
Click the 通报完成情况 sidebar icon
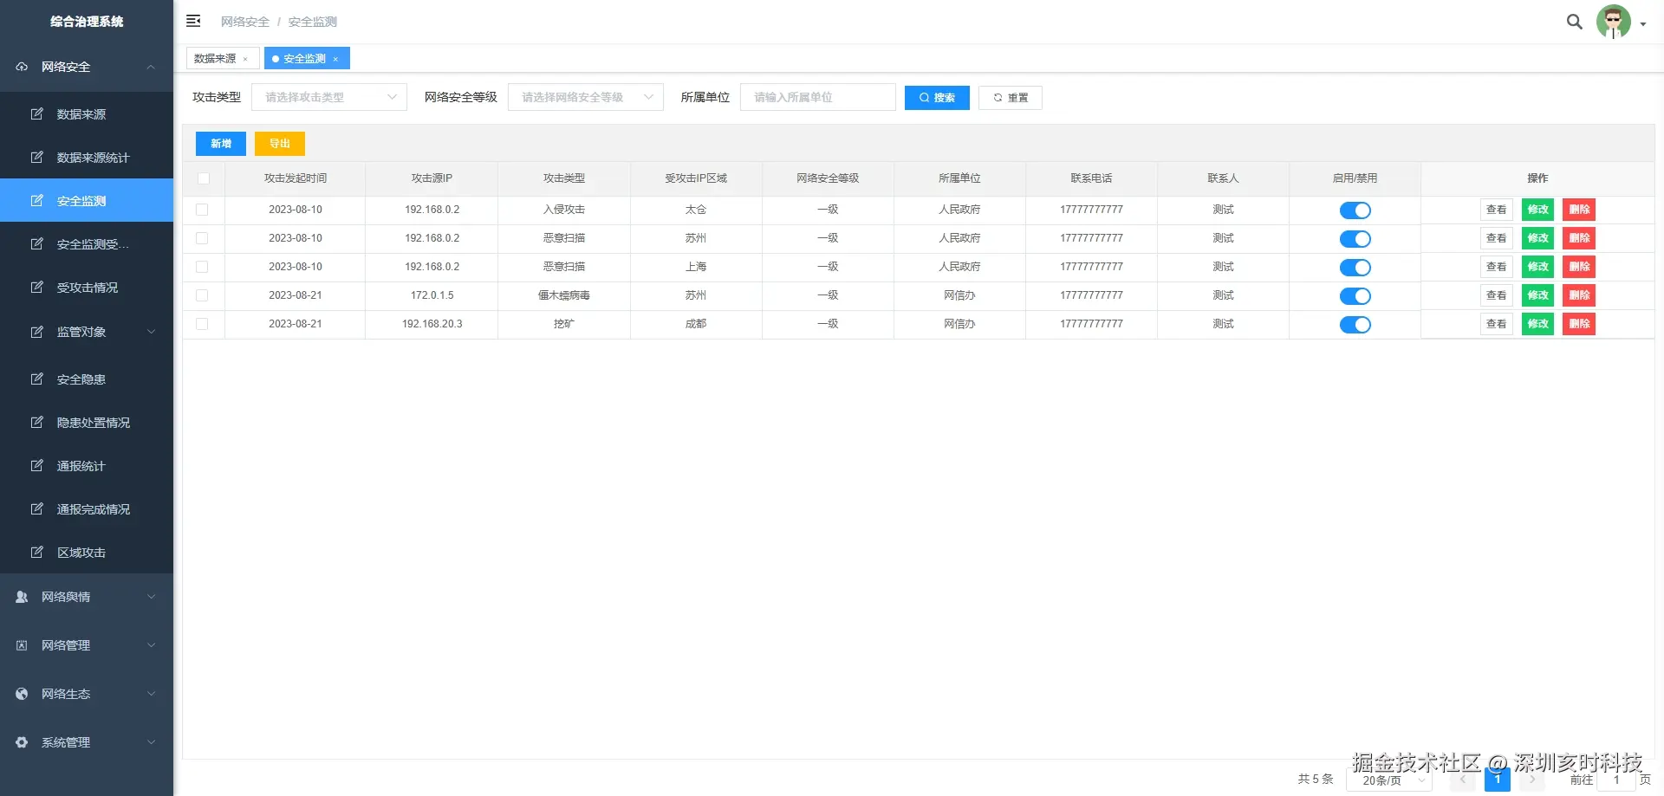[x=37, y=508]
